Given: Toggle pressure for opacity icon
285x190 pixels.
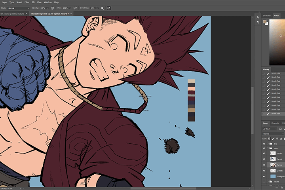Looking at the screenshot, I should point(52,8).
